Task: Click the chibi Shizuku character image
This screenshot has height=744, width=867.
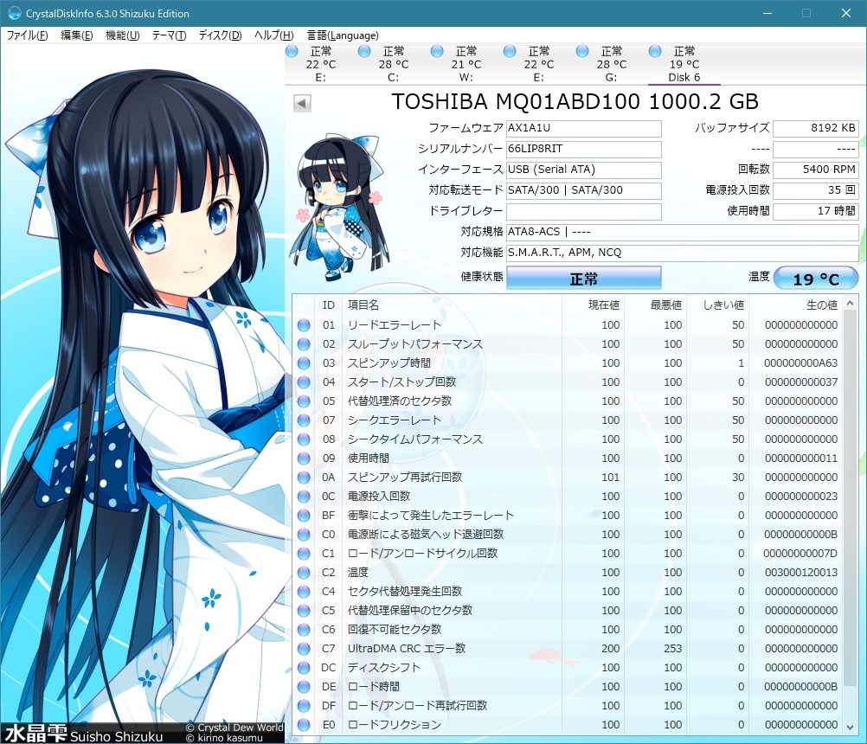Action: coord(338,208)
